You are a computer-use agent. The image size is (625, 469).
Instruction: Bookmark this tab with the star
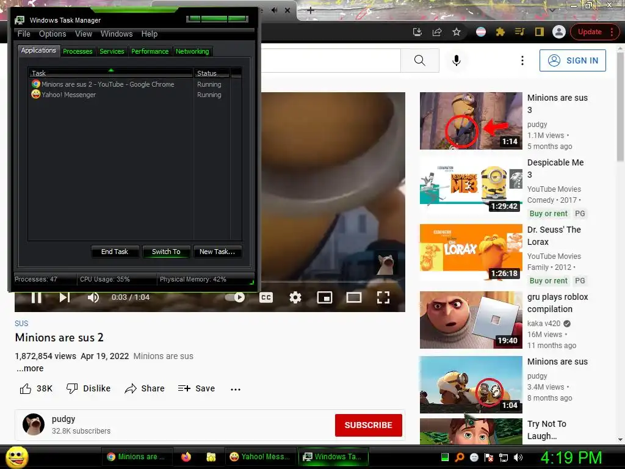click(457, 32)
